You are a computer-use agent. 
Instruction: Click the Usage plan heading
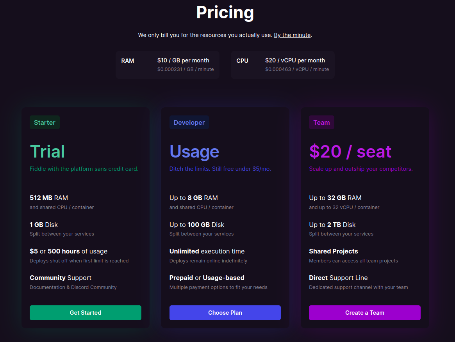(194, 151)
